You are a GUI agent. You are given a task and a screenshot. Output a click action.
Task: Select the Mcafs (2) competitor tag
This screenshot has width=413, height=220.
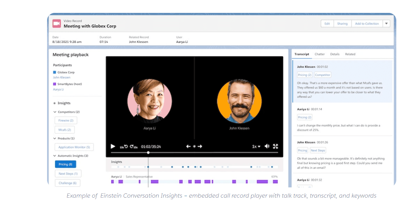65,130
